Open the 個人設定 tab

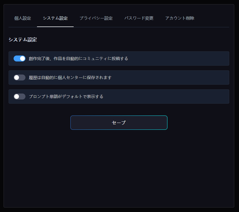[x=22, y=18]
